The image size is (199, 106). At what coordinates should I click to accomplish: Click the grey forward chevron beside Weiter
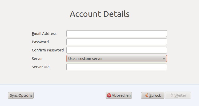[172, 95]
